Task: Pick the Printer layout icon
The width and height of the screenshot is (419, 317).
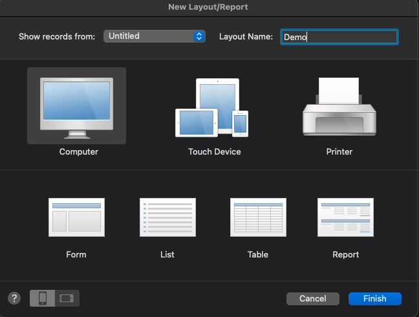Action: [x=339, y=107]
